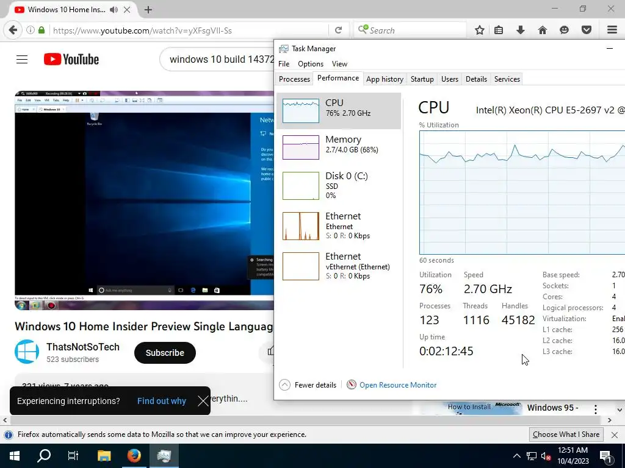
Task: Open options for Windows 95 suggested video
Action: pos(596,409)
